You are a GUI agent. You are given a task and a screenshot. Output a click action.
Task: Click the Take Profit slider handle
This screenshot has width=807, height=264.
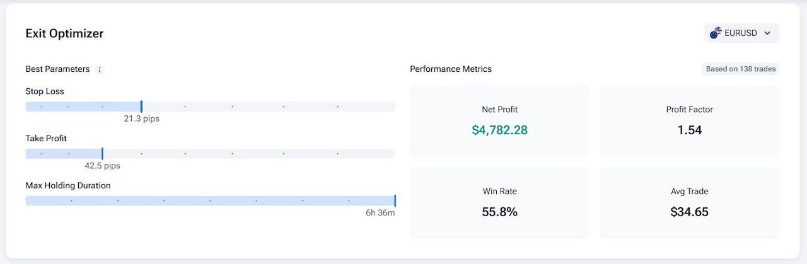tap(102, 154)
